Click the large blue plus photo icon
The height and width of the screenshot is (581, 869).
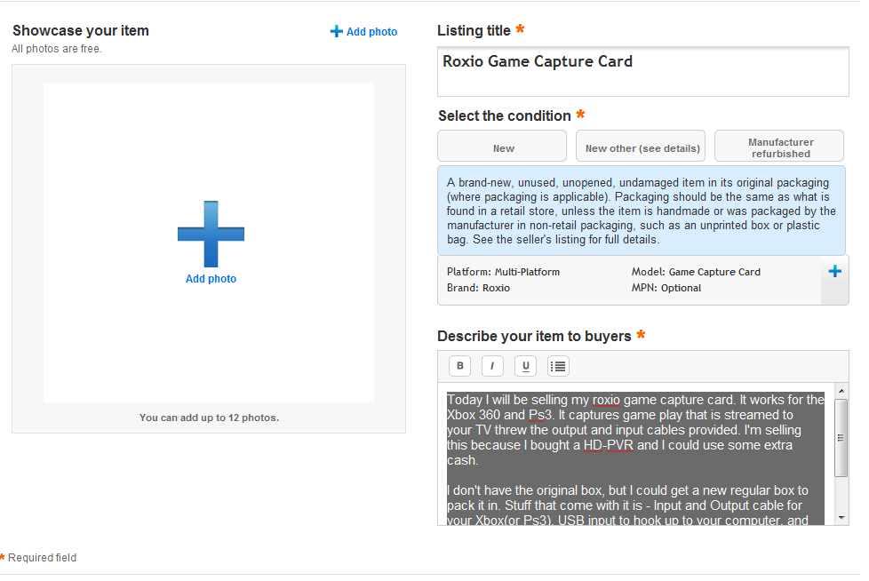coord(211,235)
